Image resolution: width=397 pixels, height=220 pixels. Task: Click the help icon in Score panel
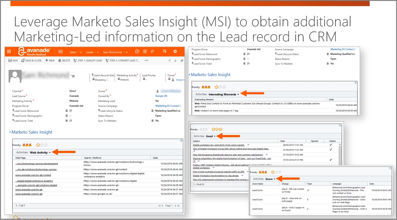tap(390, 169)
